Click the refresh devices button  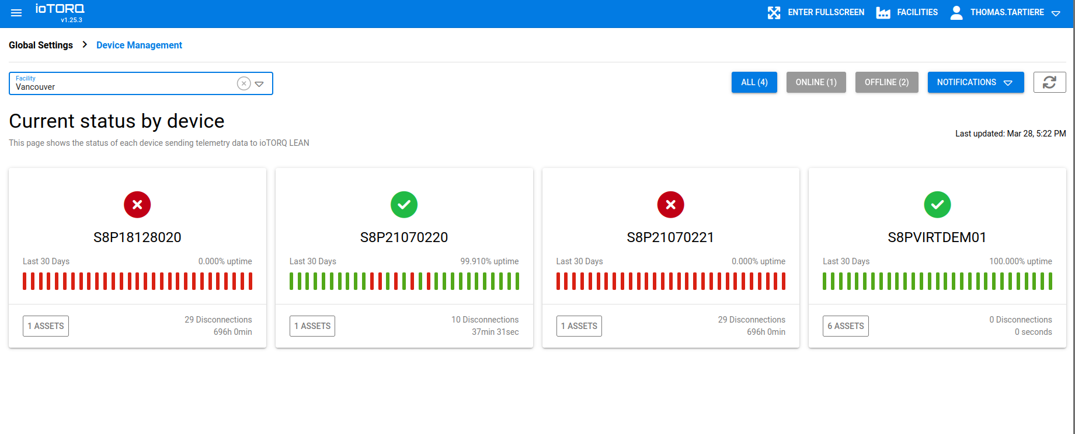(x=1049, y=82)
